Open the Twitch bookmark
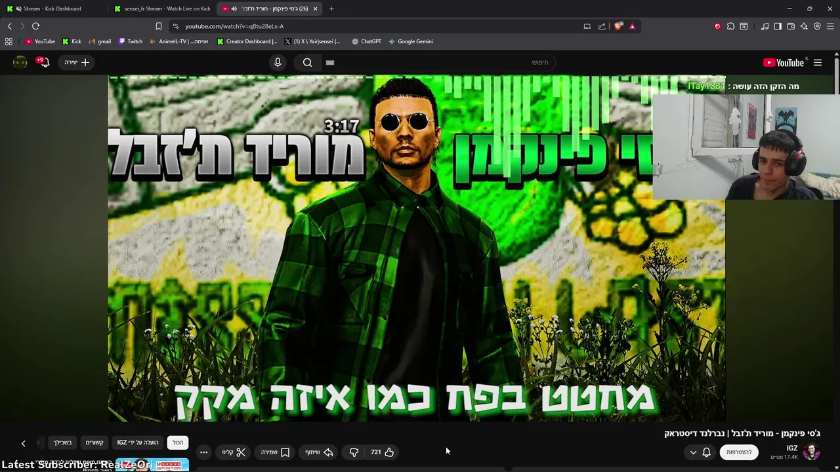 tap(131, 41)
